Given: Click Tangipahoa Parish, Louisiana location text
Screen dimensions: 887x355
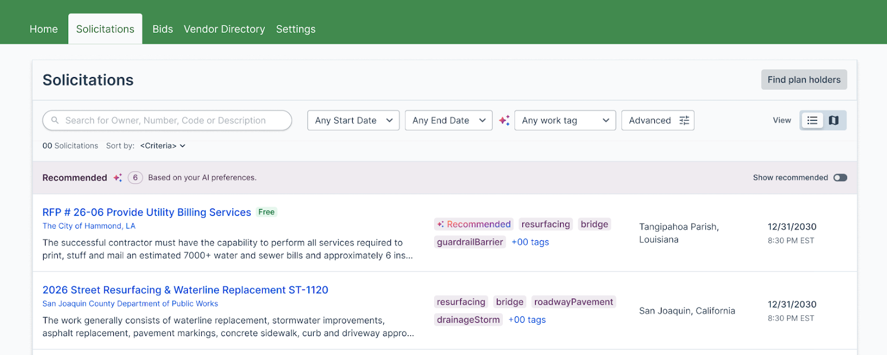Looking at the screenshot, I should pyautogui.click(x=679, y=233).
